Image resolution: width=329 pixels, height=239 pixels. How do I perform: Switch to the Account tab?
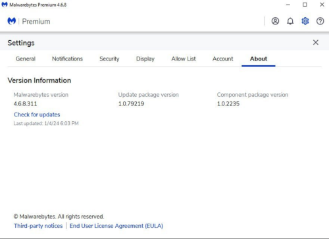(222, 59)
